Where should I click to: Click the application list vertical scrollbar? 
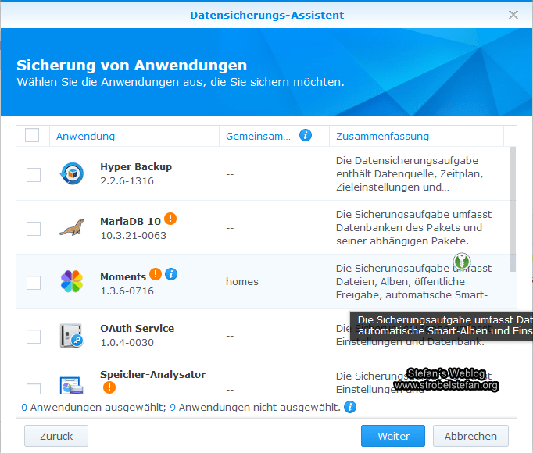(512, 209)
